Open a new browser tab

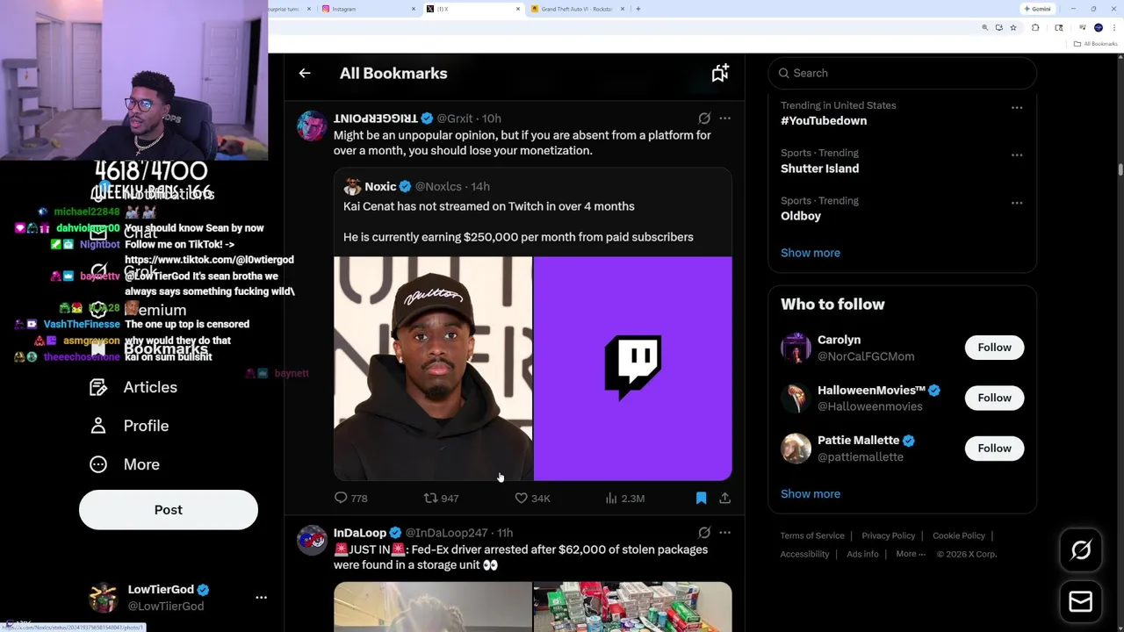pos(638,9)
